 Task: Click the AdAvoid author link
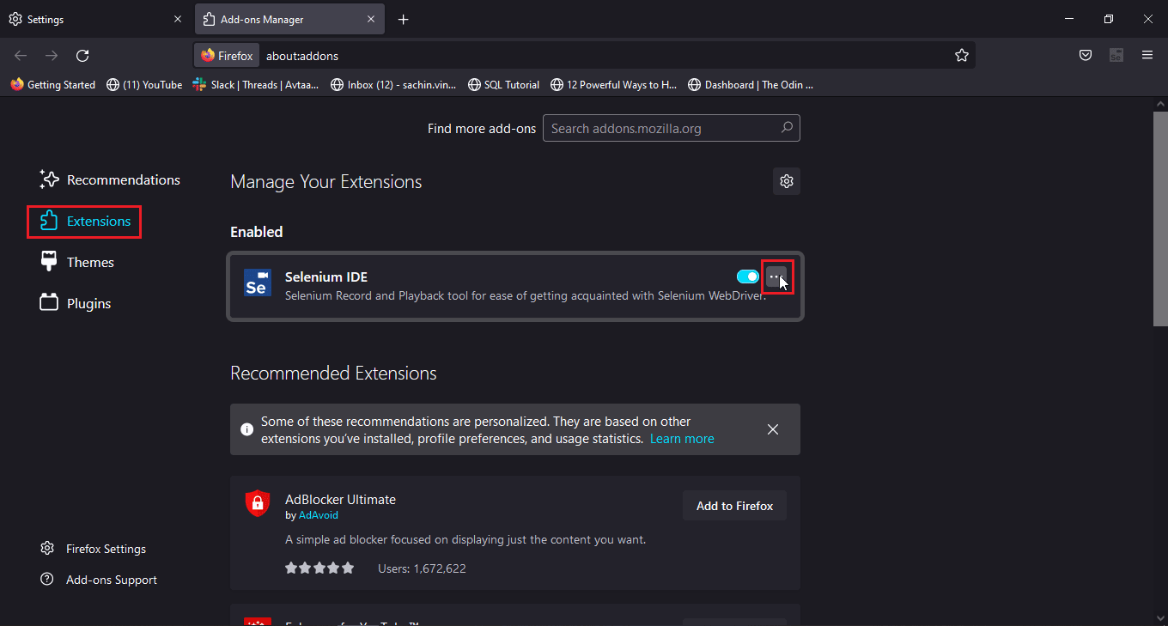point(318,515)
